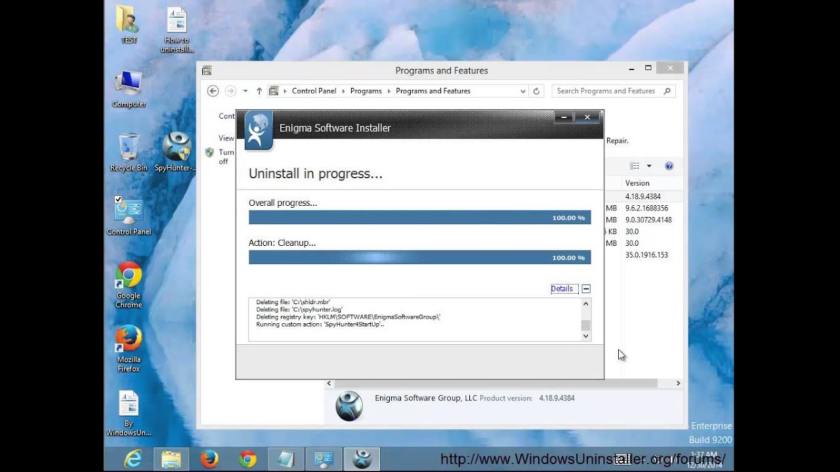This screenshot has height=472, width=840.
Task: Click the change view icon
Action: (x=635, y=166)
